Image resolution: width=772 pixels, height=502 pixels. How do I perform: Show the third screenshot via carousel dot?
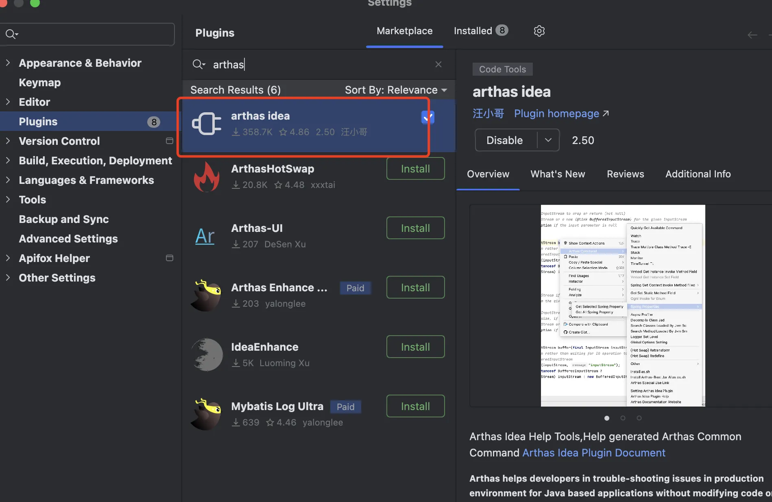tap(639, 418)
